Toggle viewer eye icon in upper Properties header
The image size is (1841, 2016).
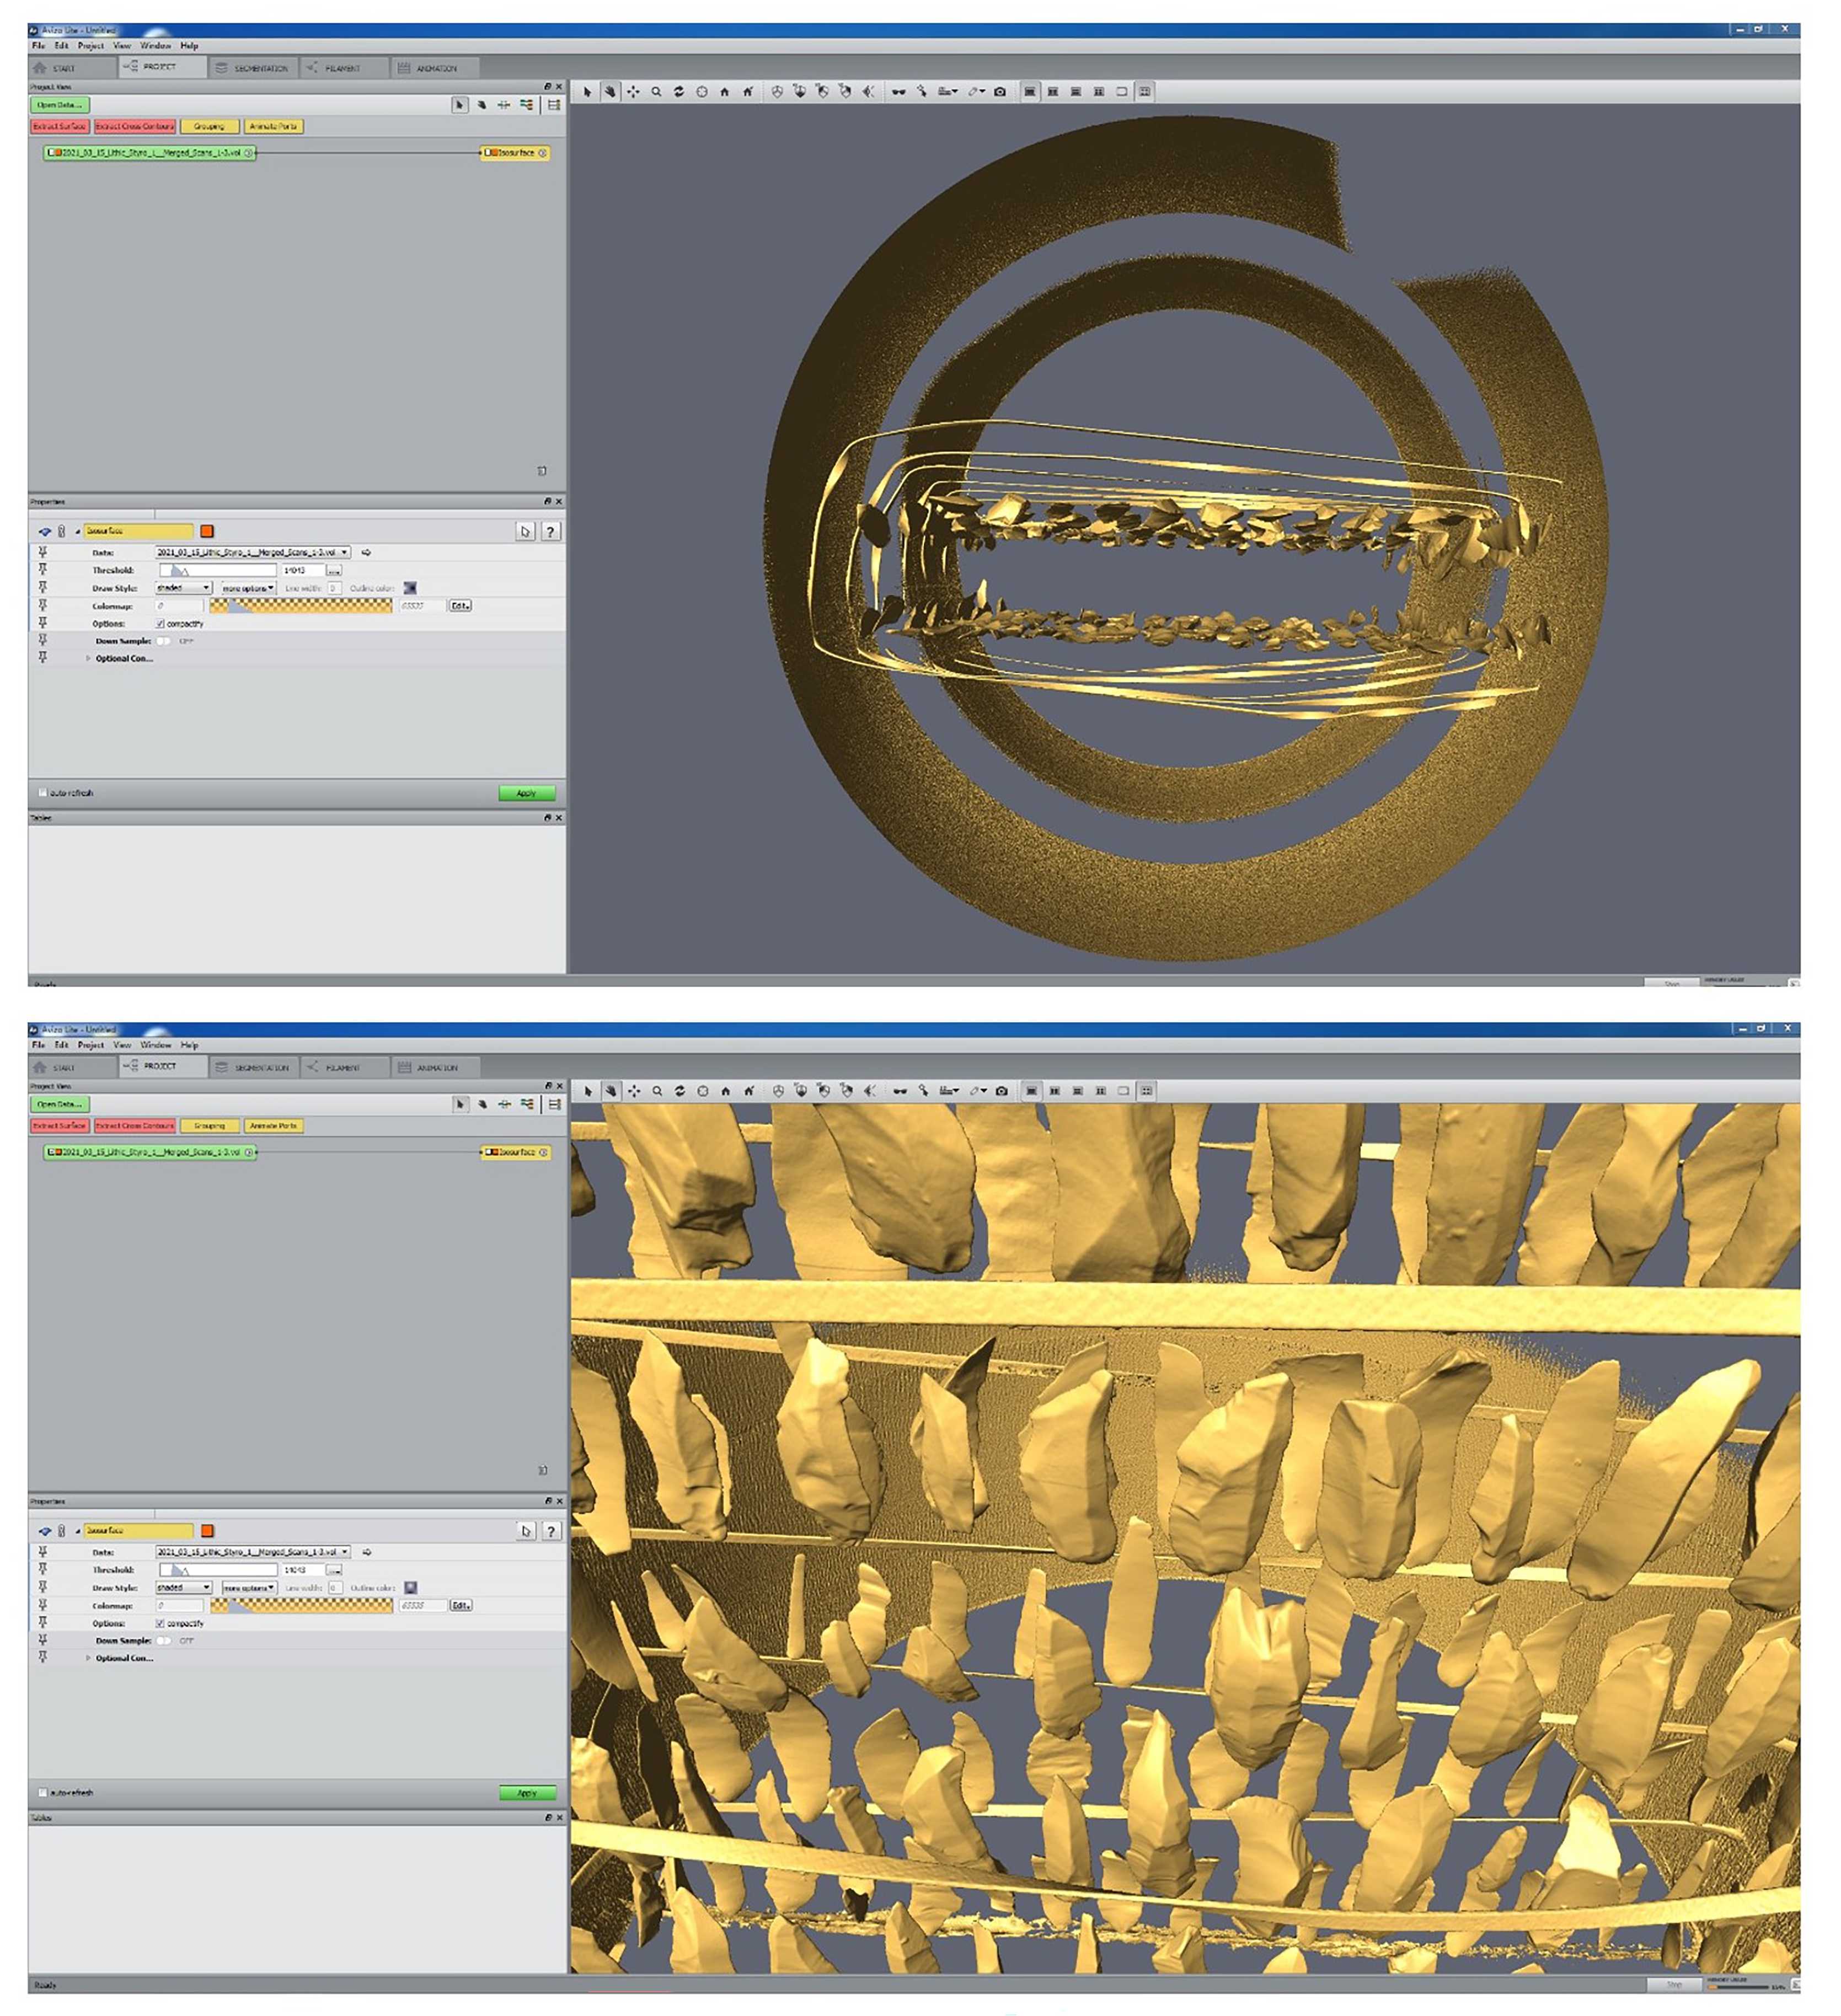coord(44,532)
